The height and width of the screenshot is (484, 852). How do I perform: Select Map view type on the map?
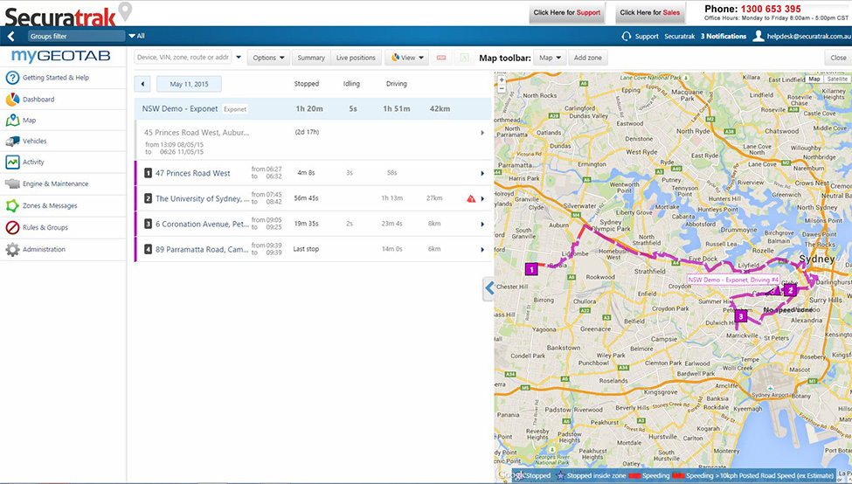pos(814,79)
